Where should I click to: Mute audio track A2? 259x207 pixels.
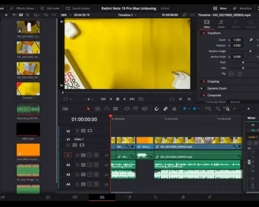click(x=96, y=165)
